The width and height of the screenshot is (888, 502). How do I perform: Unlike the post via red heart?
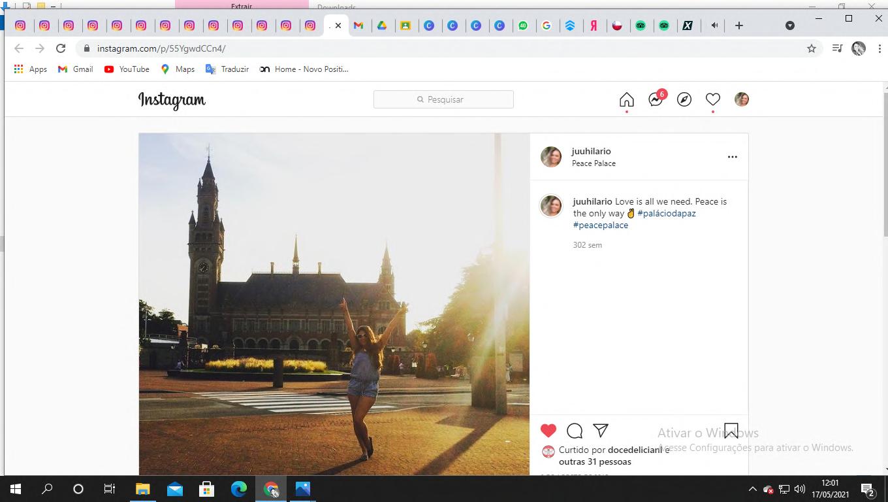pyautogui.click(x=548, y=431)
